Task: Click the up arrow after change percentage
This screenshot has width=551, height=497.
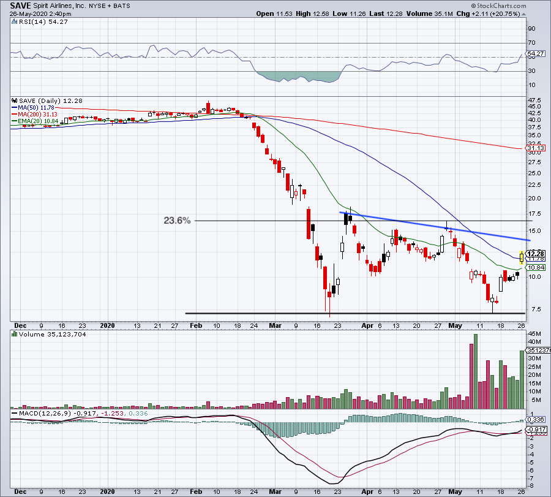Action: [x=523, y=15]
